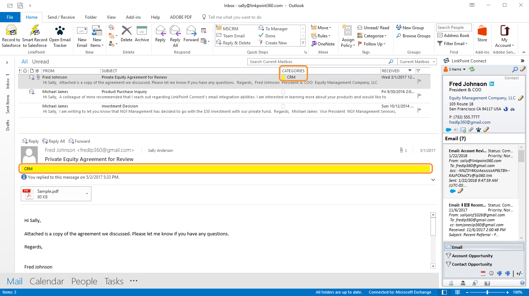Open the Folder ribbon tab
Image resolution: width=529 pixels, height=296 pixels.
91,17
